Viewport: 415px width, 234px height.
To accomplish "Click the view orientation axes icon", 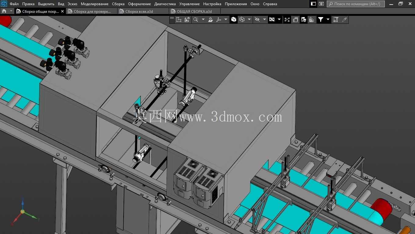I will click(x=218, y=19).
